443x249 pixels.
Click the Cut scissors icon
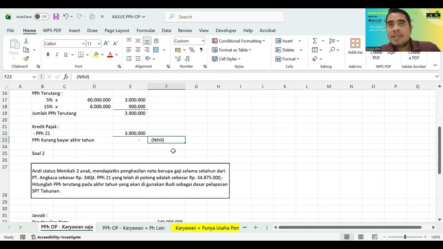click(x=26, y=41)
